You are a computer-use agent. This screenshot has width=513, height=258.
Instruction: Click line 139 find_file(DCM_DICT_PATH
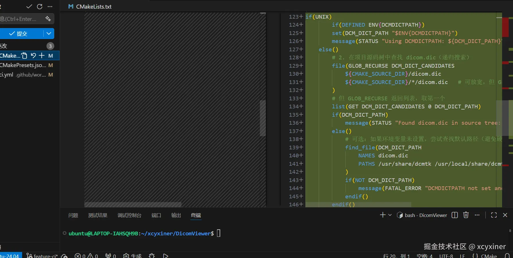[383, 147]
